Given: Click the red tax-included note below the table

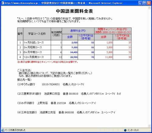Looking at the screenshot, I should [x=48, y=62].
